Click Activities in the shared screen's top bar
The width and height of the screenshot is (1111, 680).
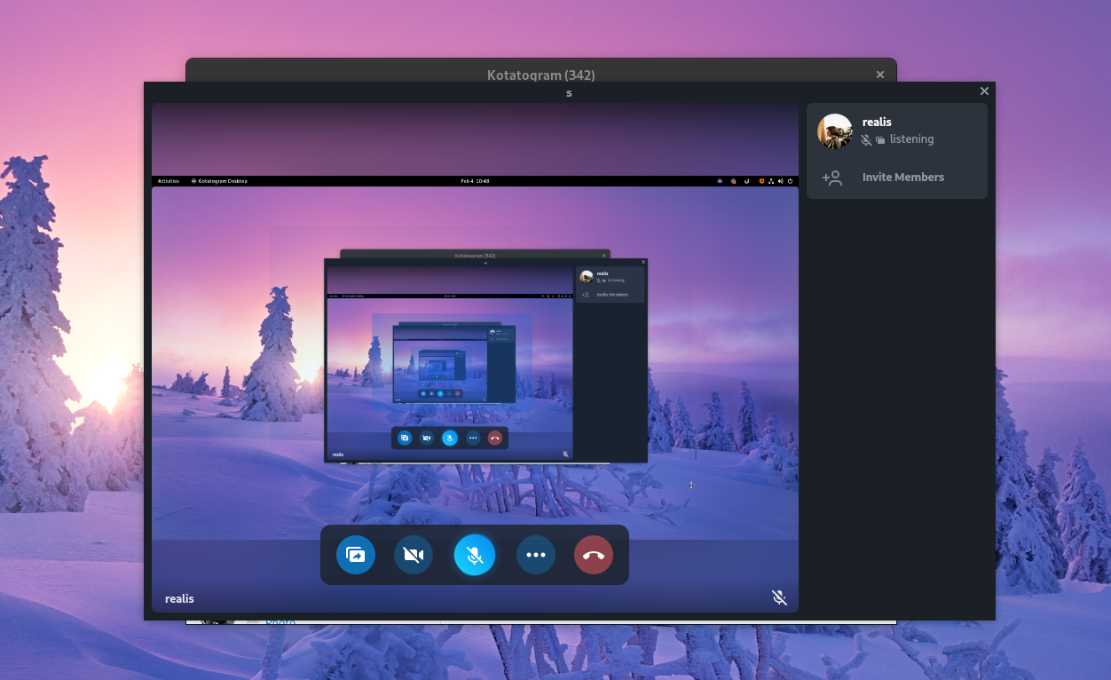click(168, 181)
